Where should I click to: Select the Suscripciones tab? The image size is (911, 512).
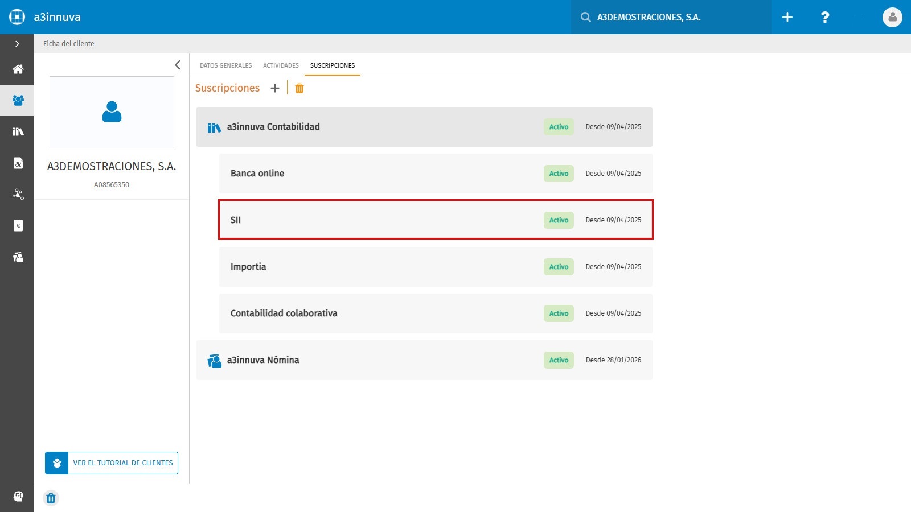pos(333,65)
